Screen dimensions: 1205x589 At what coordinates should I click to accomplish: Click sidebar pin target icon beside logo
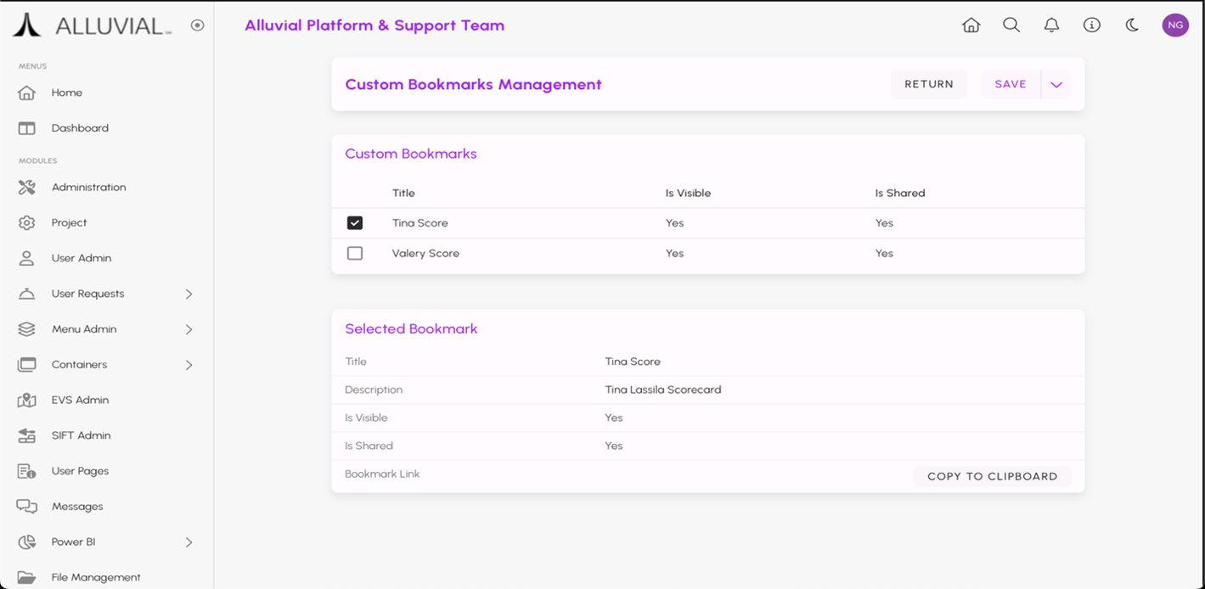coord(198,25)
